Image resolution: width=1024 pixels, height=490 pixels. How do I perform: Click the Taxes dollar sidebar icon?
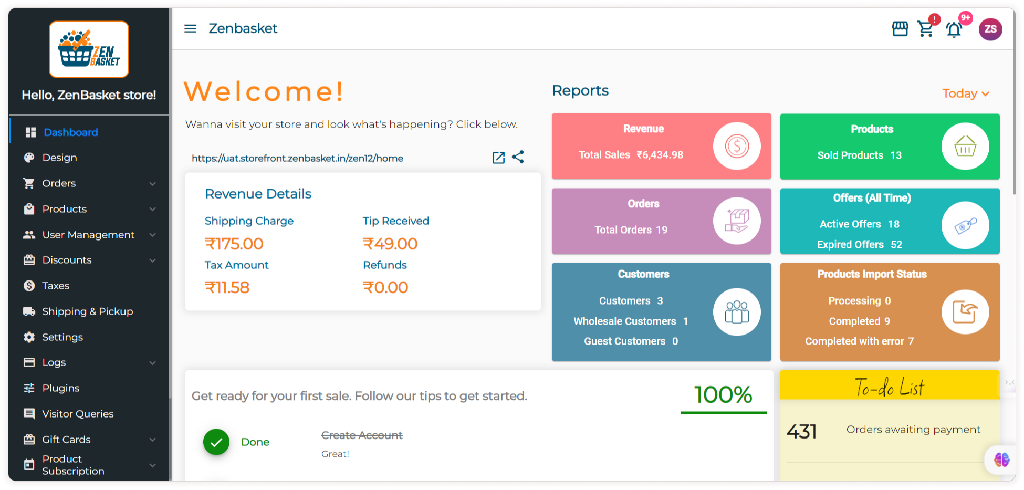click(x=29, y=286)
